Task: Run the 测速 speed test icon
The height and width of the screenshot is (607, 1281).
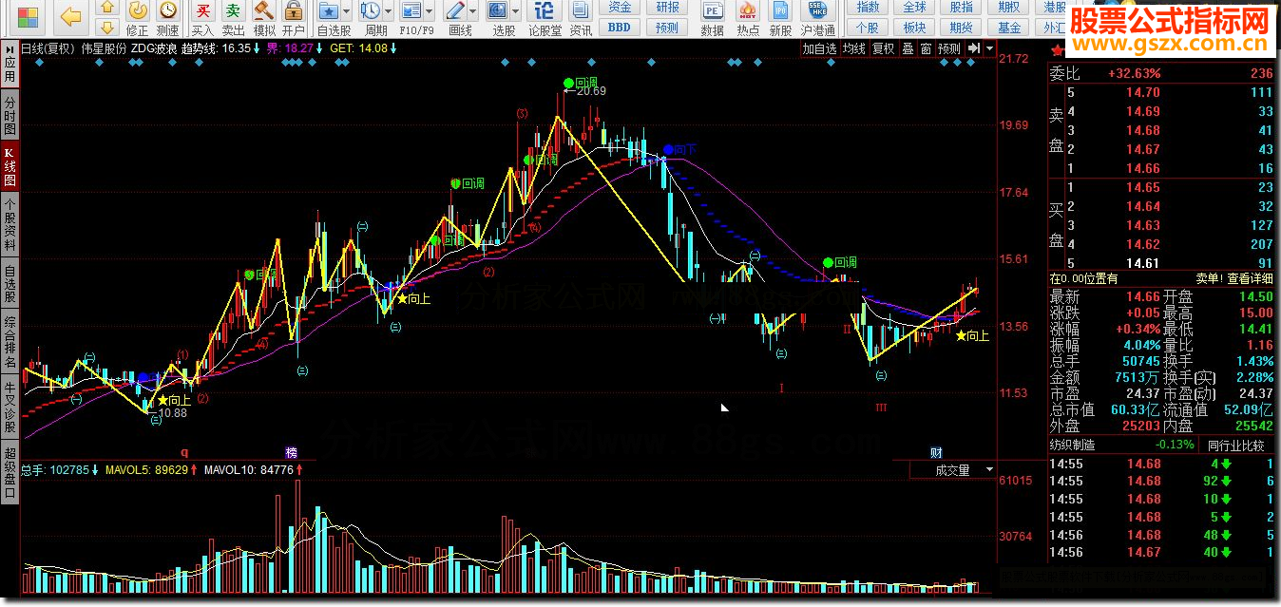Action: pyautogui.click(x=167, y=18)
